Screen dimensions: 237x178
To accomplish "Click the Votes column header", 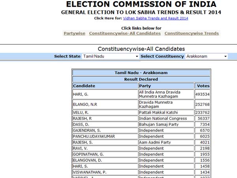I will pyautogui.click(x=203, y=86).
